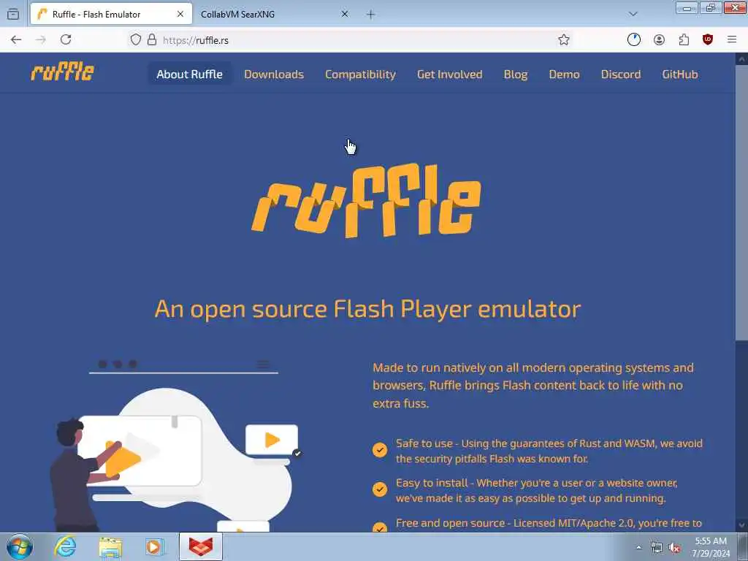Open the Firefox account icon
The height and width of the screenshot is (561, 748).
click(660, 40)
